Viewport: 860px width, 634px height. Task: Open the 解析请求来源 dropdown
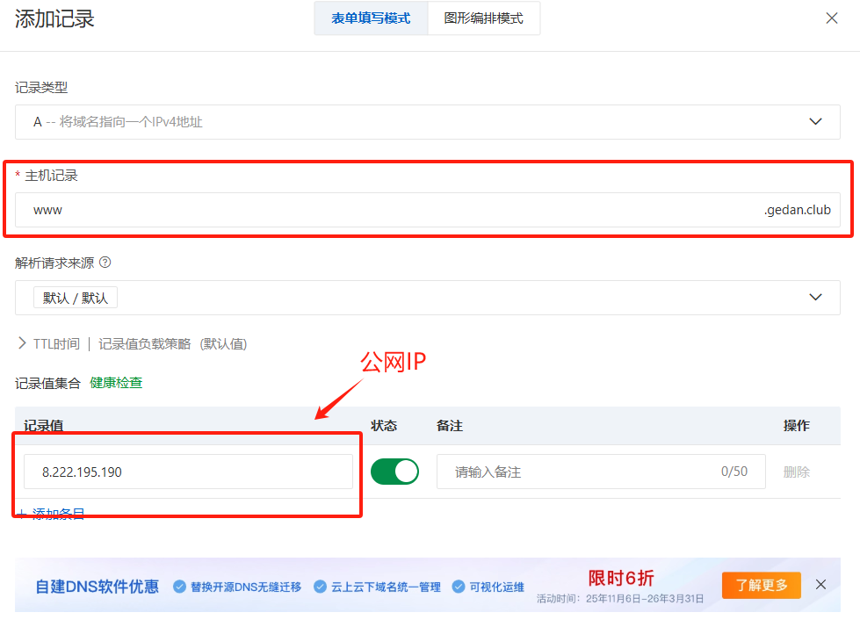[x=427, y=298]
